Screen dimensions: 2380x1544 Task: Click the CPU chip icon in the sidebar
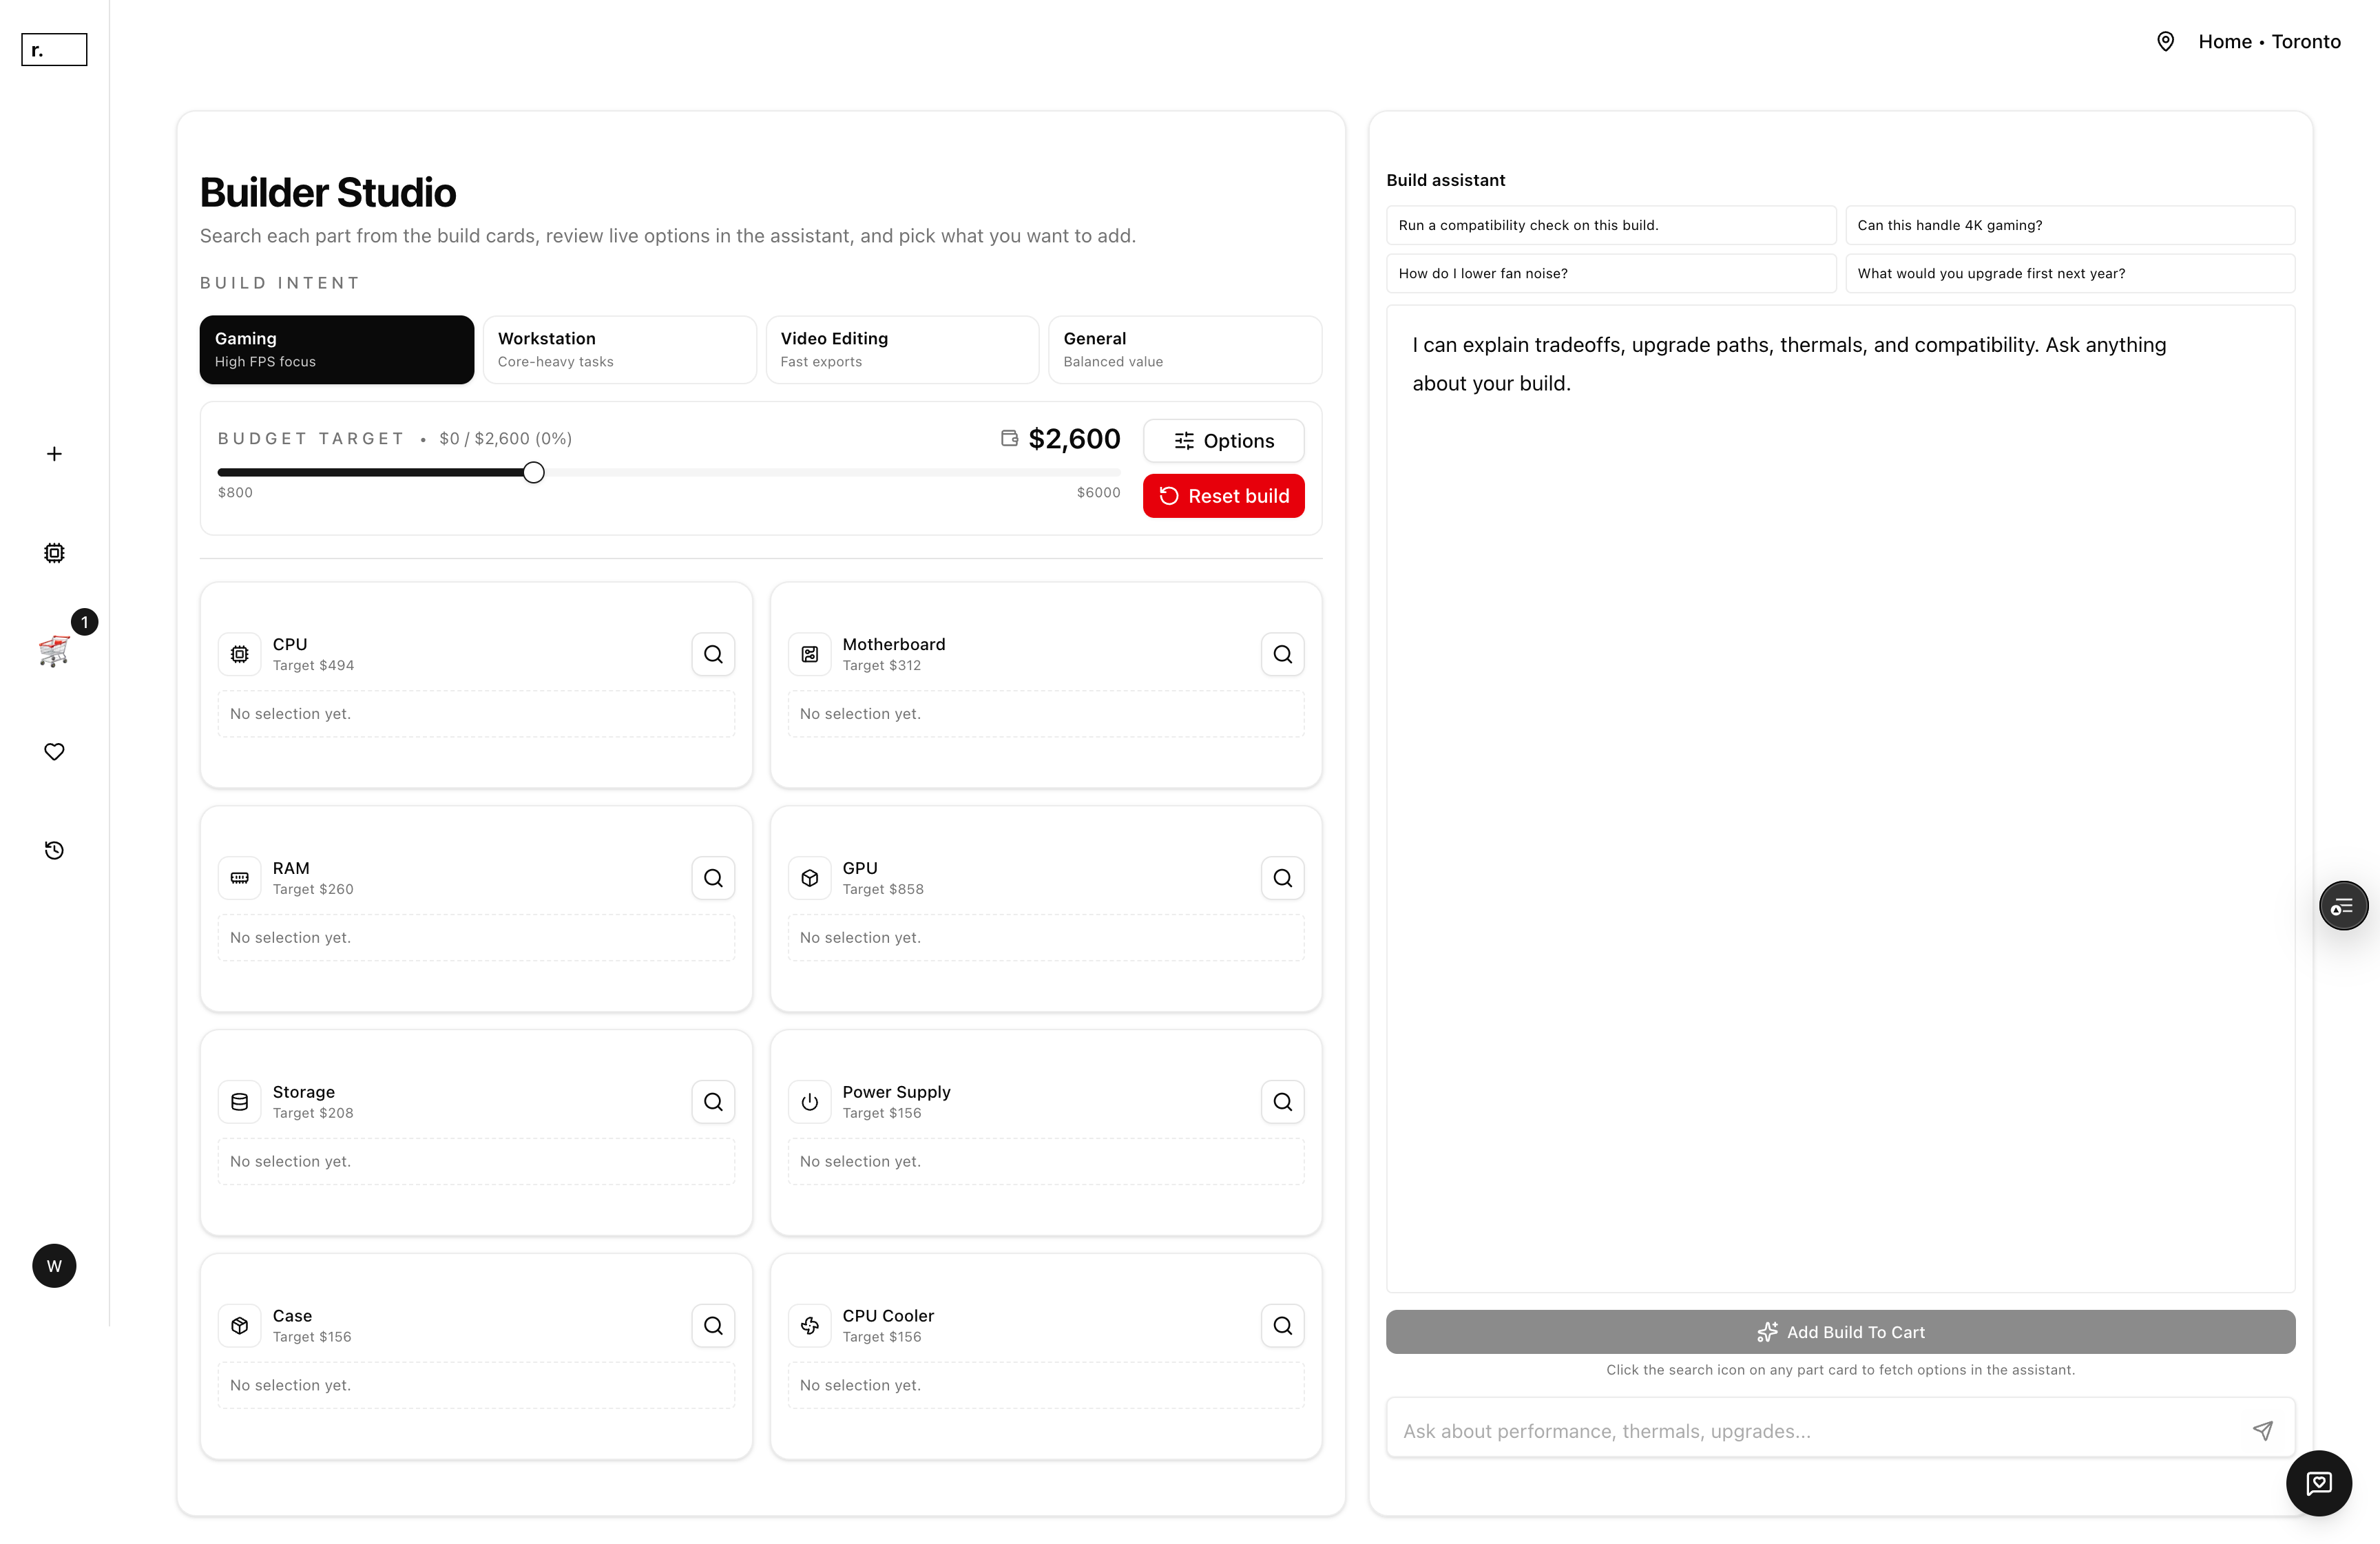point(54,552)
